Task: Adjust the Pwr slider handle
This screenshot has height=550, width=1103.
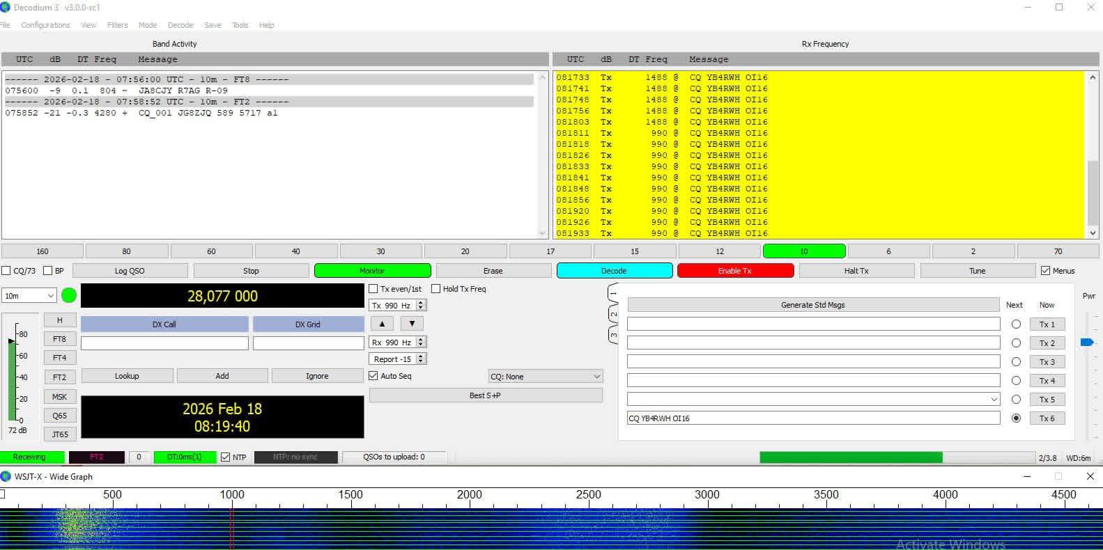Action: 1086,342
